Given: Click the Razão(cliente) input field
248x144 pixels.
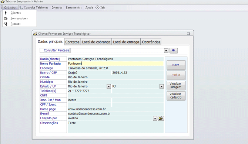Looking at the screenshot, I should point(115,59).
